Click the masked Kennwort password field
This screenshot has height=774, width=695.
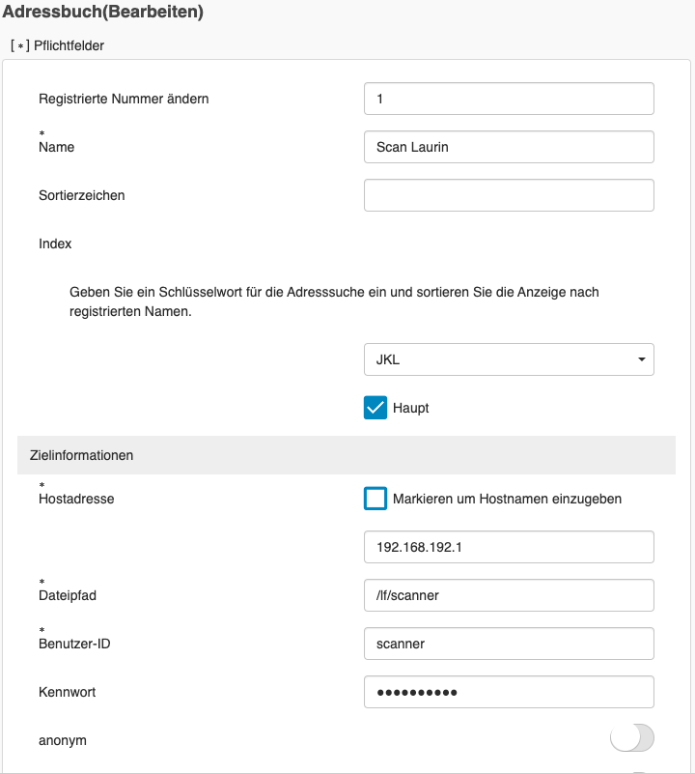click(x=509, y=691)
